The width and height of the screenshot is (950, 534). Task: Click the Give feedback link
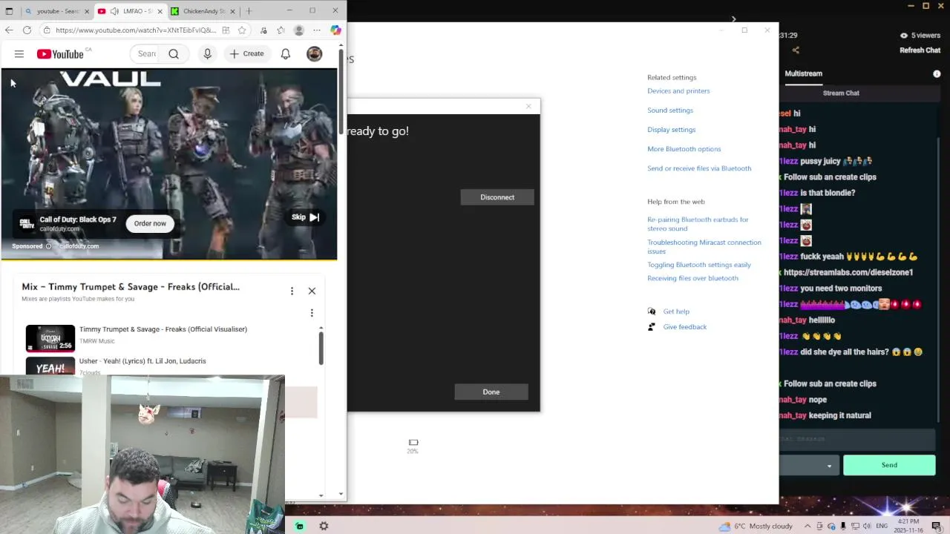(684, 327)
